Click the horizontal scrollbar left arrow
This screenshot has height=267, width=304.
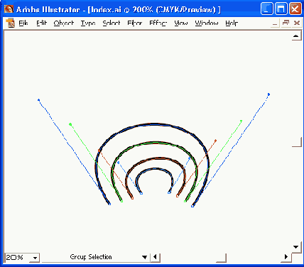[x=156, y=257]
